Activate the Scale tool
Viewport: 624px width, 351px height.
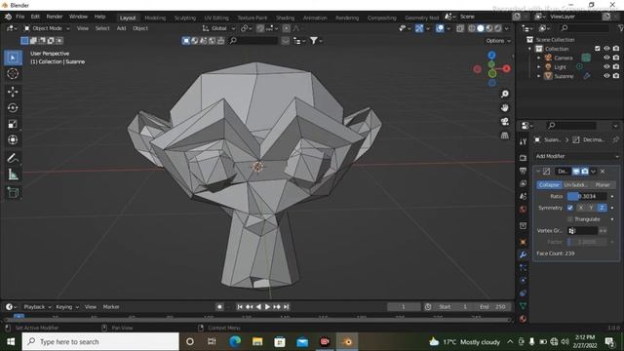click(x=13, y=124)
